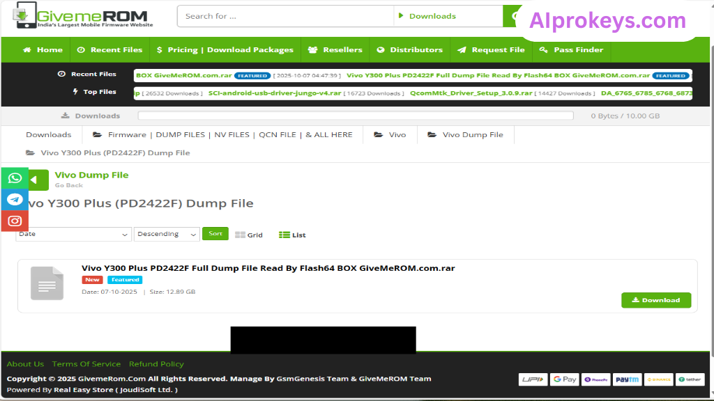The width and height of the screenshot is (714, 401).
Task: Click the Sort button
Action: (x=215, y=234)
